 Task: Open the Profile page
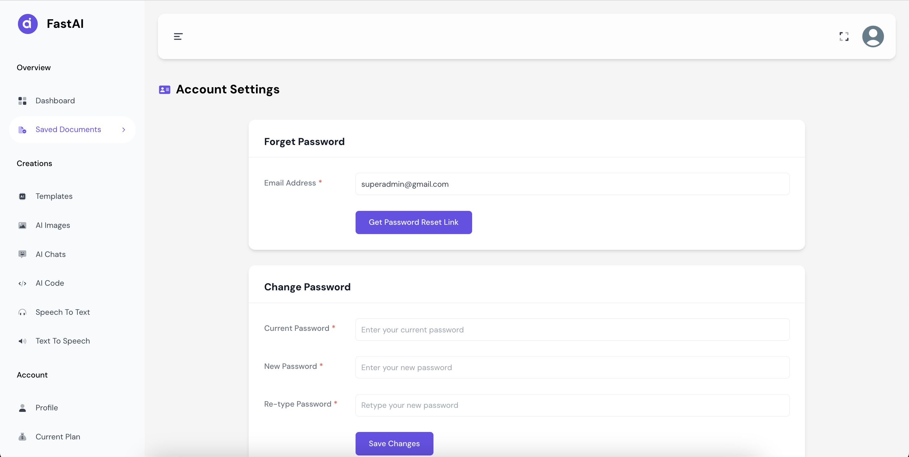(47, 408)
